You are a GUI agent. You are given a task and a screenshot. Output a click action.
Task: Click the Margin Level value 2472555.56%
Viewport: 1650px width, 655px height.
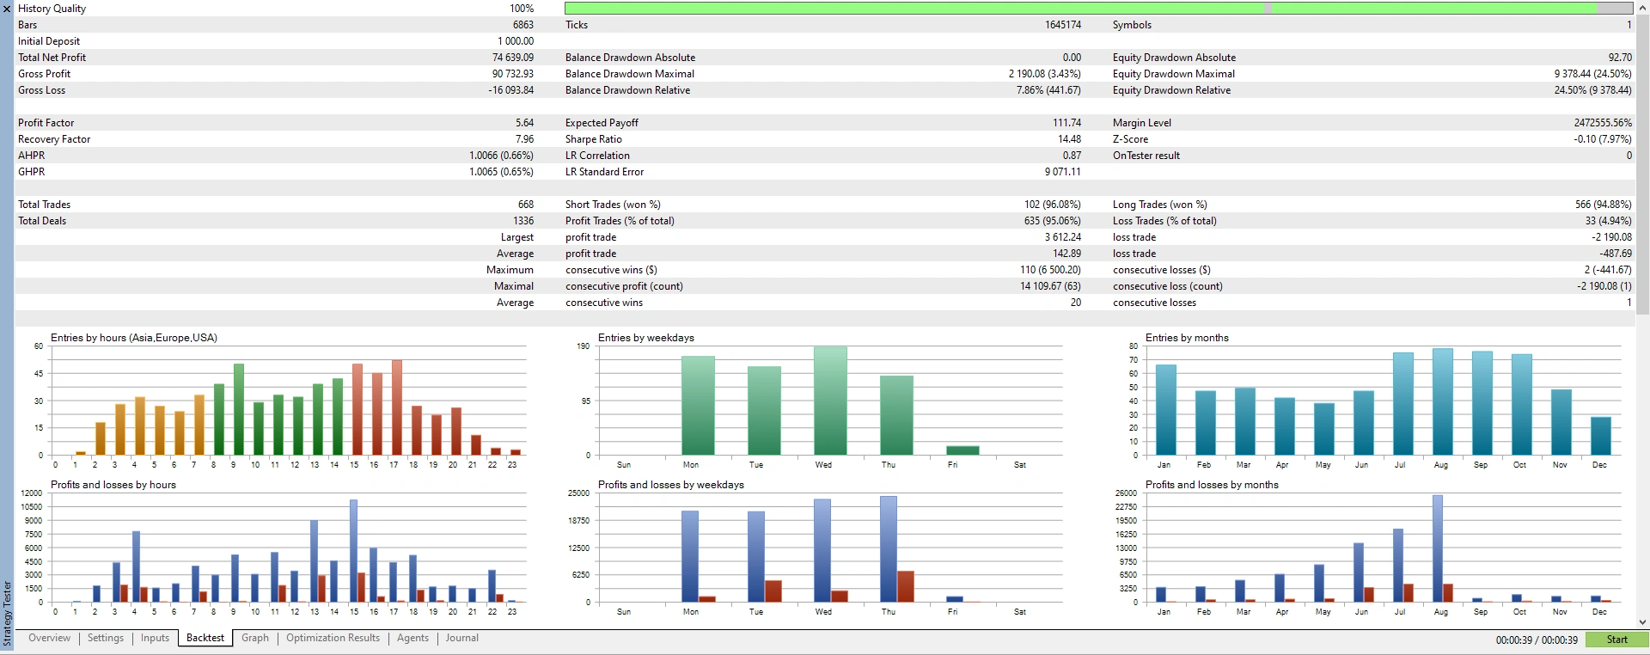click(1603, 123)
